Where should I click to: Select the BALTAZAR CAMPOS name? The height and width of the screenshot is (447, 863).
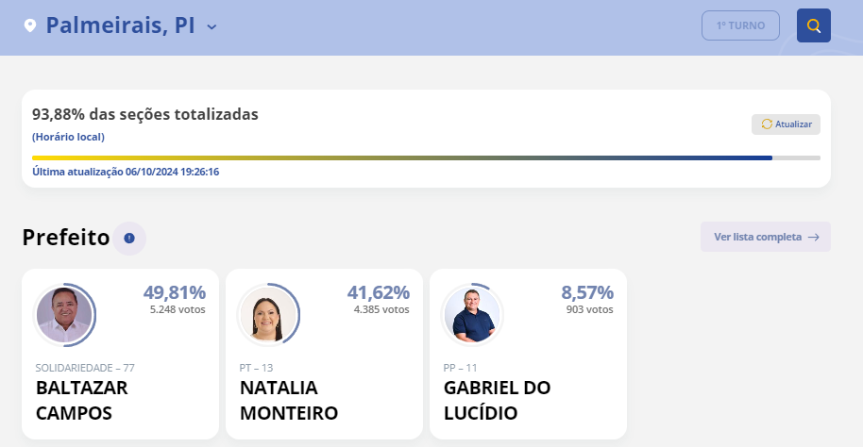[81, 400]
